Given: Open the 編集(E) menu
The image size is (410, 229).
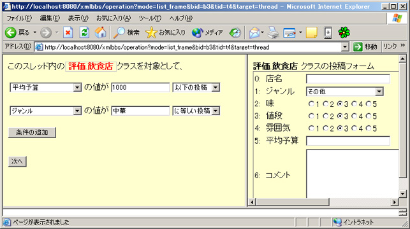Looking at the screenshot, I should coord(50,18).
